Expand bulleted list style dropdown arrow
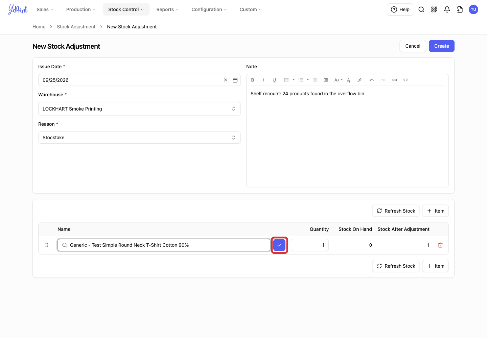487x338 pixels. [x=308, y=80]
